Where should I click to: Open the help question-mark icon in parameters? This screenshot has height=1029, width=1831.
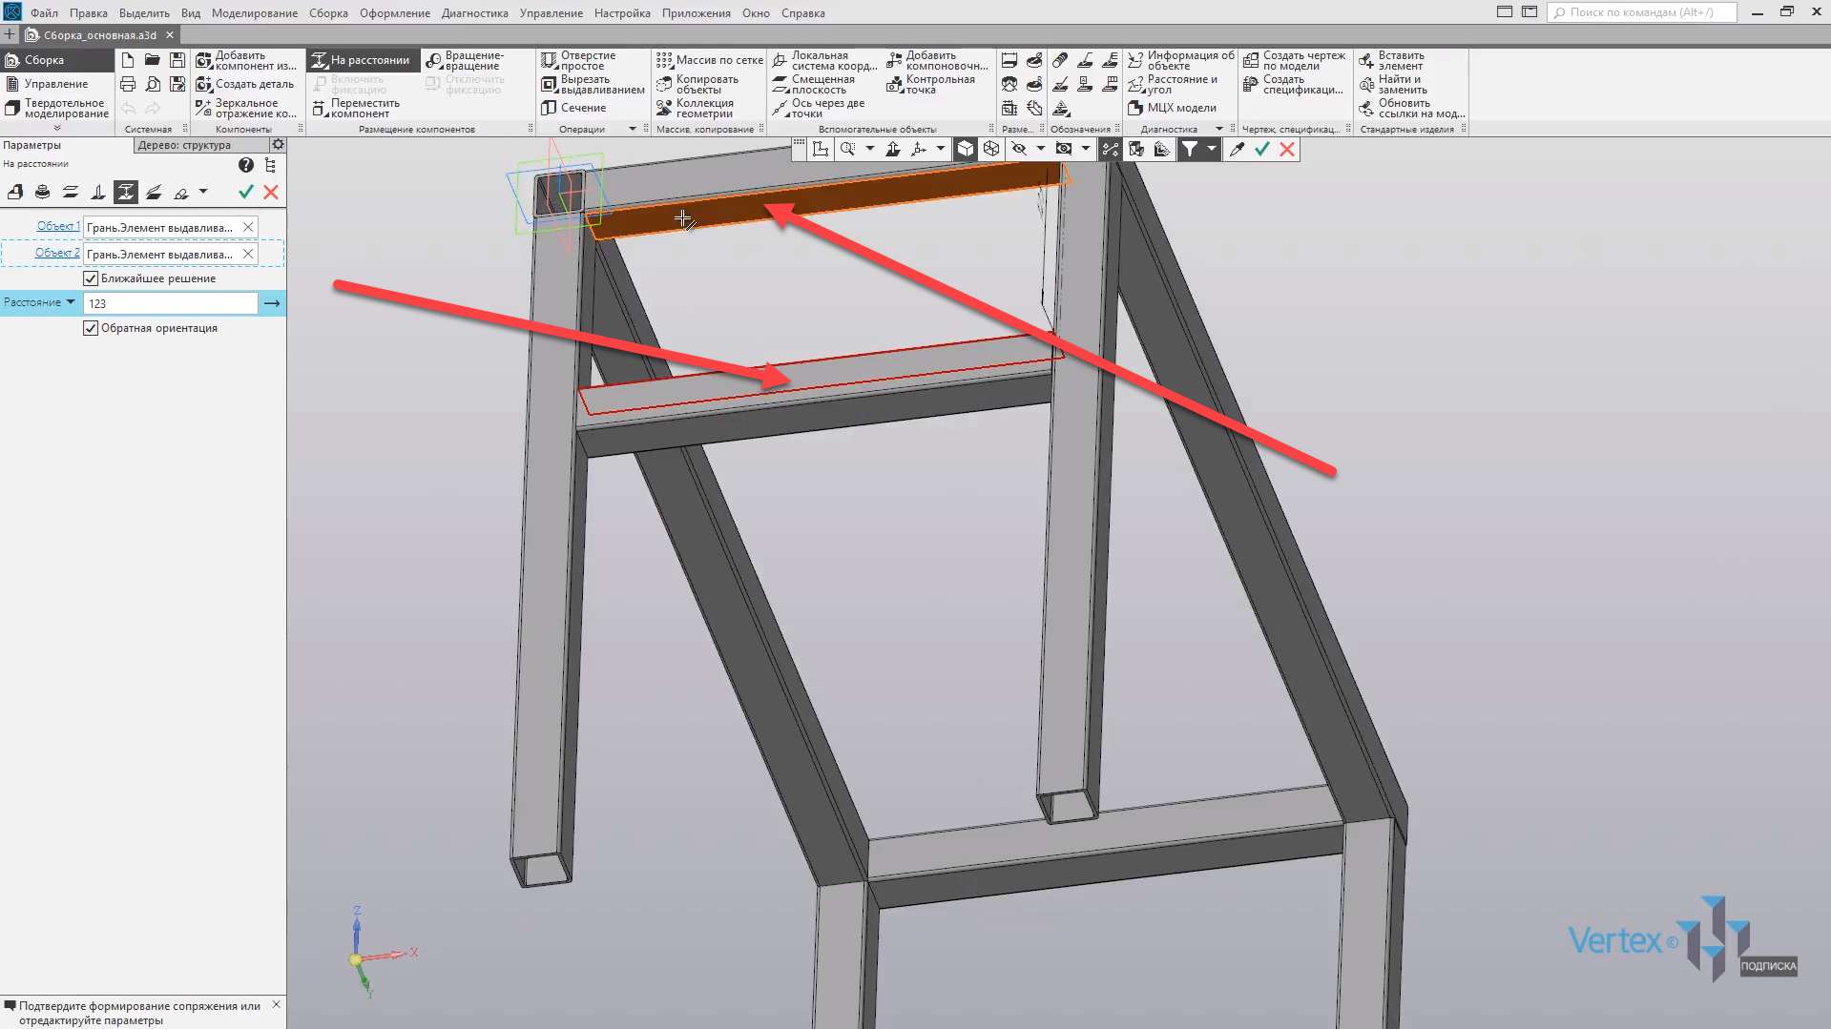tap(246, 165)
